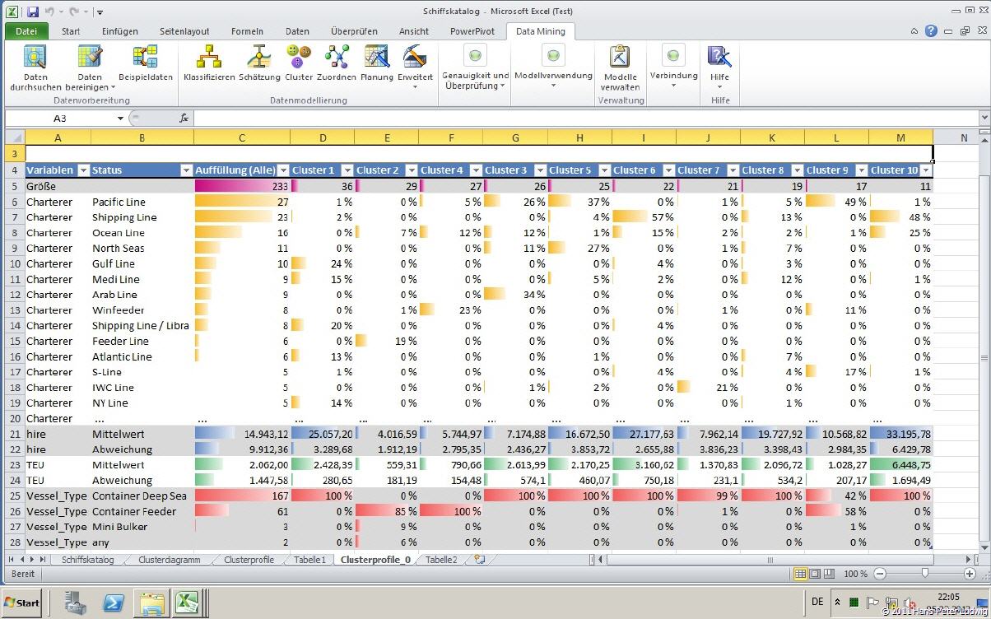Expand the Modellverwendung menu

tap(553, 67)
